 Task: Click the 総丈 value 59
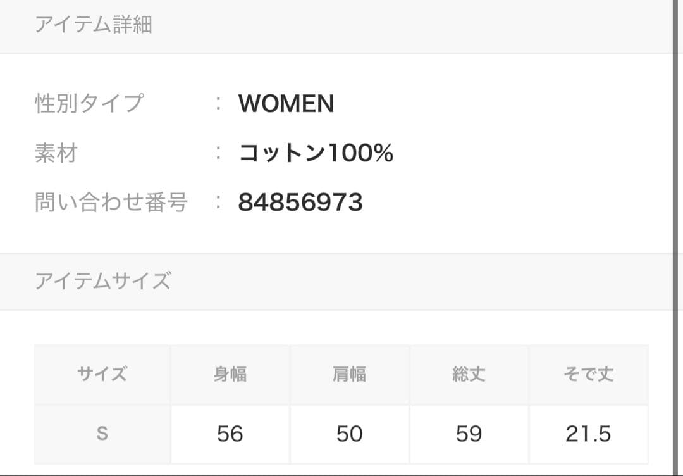click(469, 434)
